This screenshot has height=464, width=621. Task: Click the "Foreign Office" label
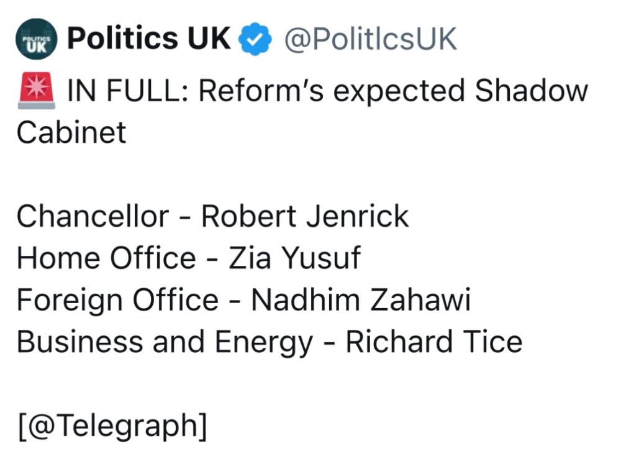(117, 300)
